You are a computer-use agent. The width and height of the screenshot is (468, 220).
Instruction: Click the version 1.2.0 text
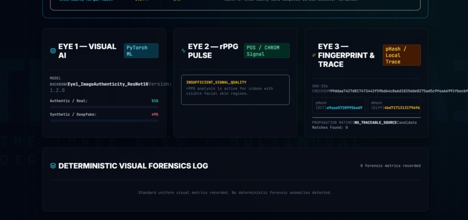[57, 90]
